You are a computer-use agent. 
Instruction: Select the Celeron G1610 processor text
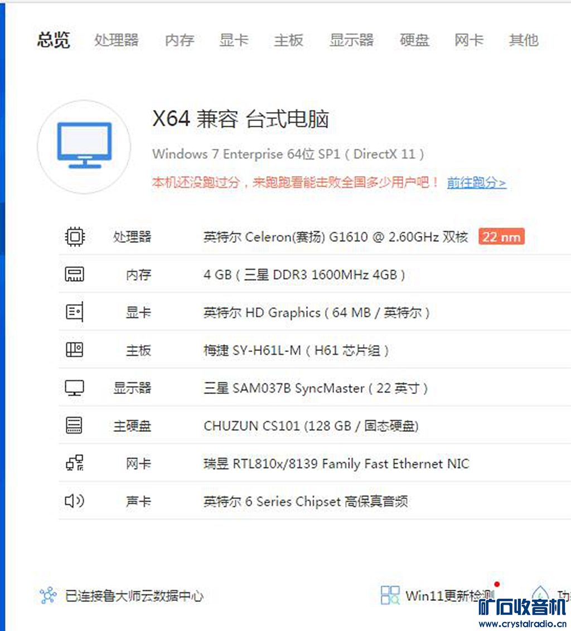pos(336,237)
